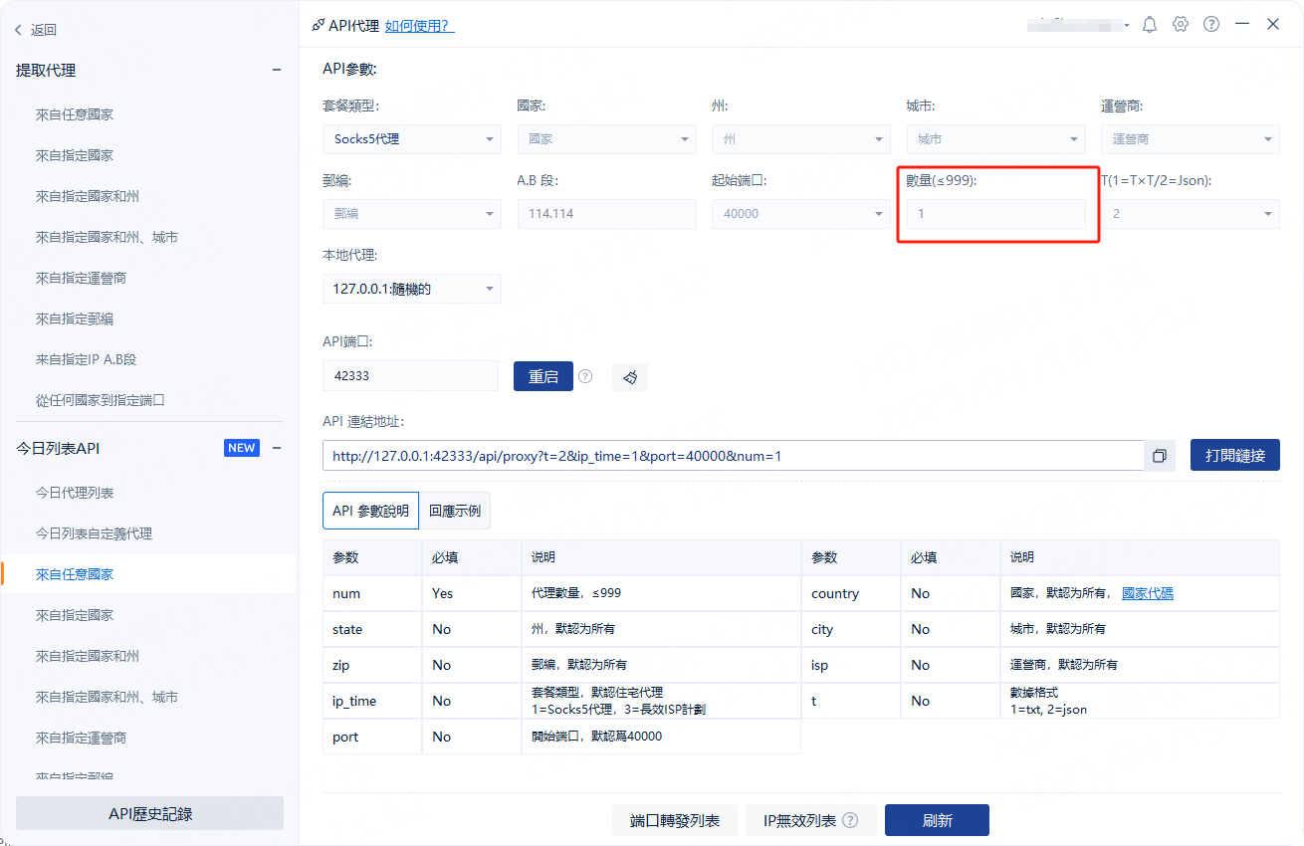Click the notification bell icon

click(x=1150, y=25)
